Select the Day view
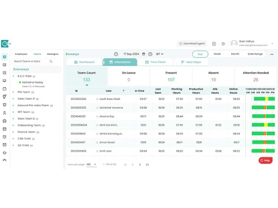This screenshot has height=208, width=278. tap(200, 54)
